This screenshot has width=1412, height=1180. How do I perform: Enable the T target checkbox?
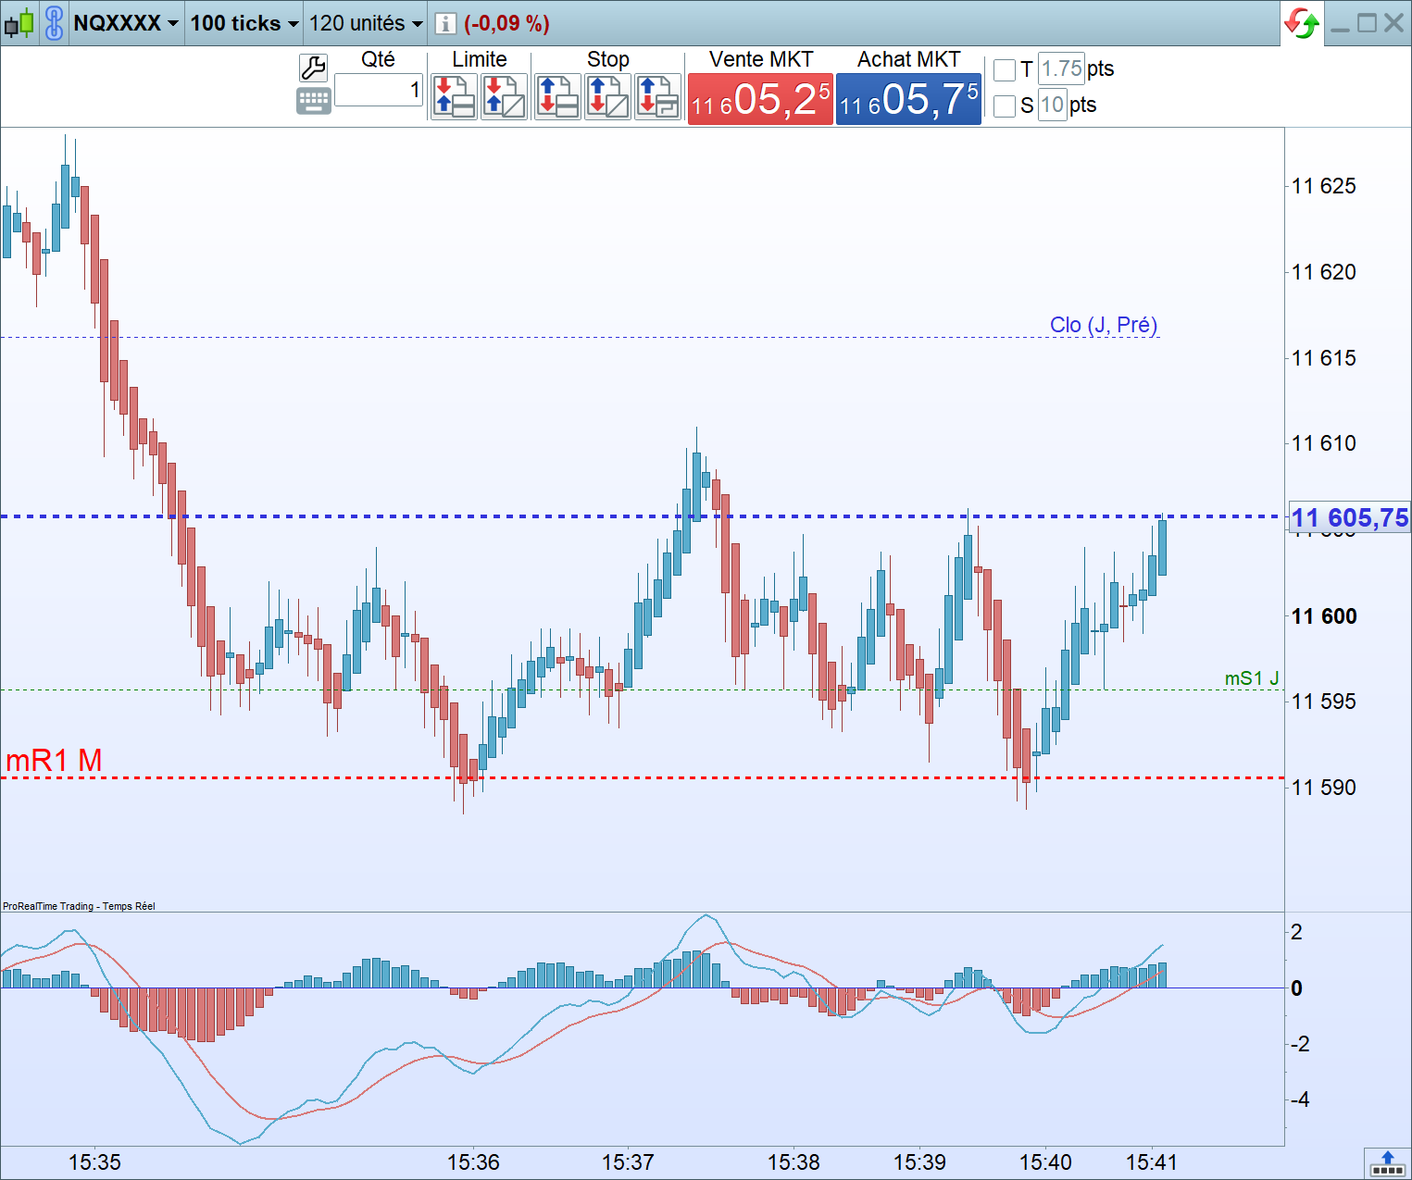click(x=1005, y=69)
